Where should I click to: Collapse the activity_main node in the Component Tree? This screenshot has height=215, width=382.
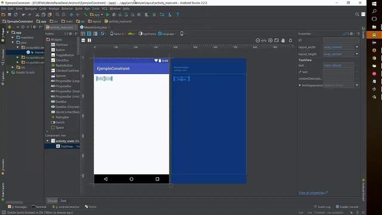[48, 141]
